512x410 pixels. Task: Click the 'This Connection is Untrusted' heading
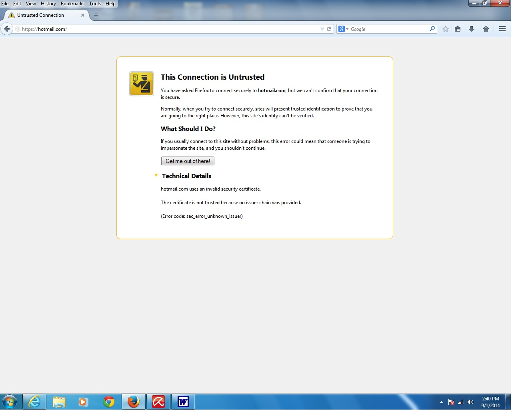pos(212,77)
